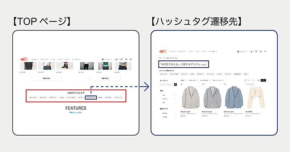The image size is (290, 152).
Task: Click #自宅で洗える tag in popular item tags
Action: point(91,97)
